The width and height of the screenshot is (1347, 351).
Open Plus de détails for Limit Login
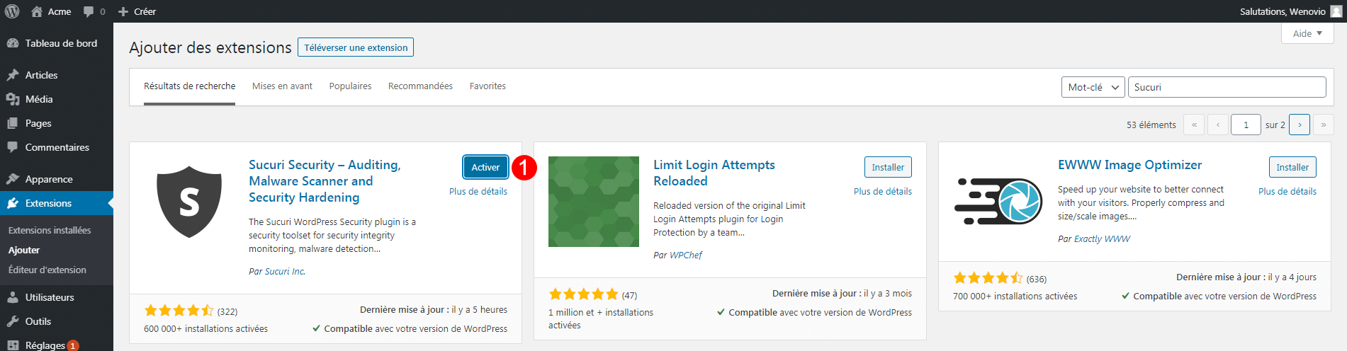tap(883, 191)
